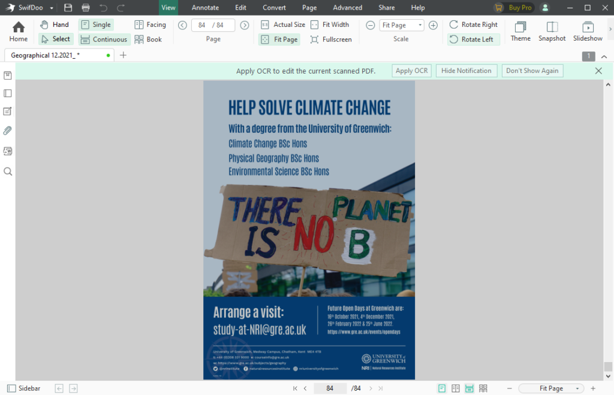Activate the Select cursor tool
The height and width of the screenshot is (395, 614).
tap(56, 39)
